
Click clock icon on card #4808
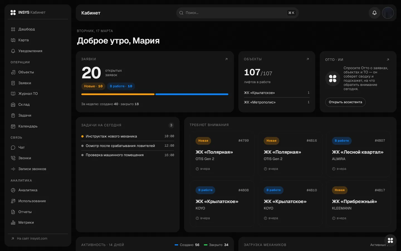(197, 218)
